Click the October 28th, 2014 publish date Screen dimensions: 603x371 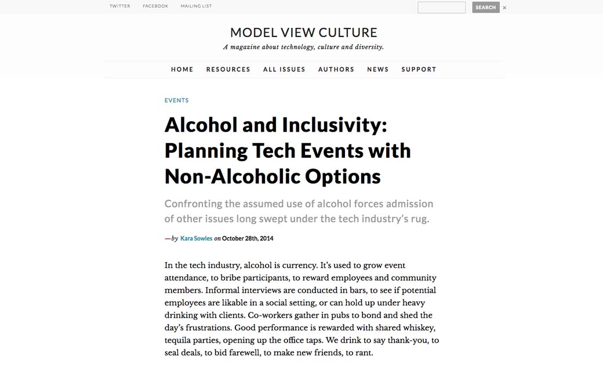tap(248, 238)
